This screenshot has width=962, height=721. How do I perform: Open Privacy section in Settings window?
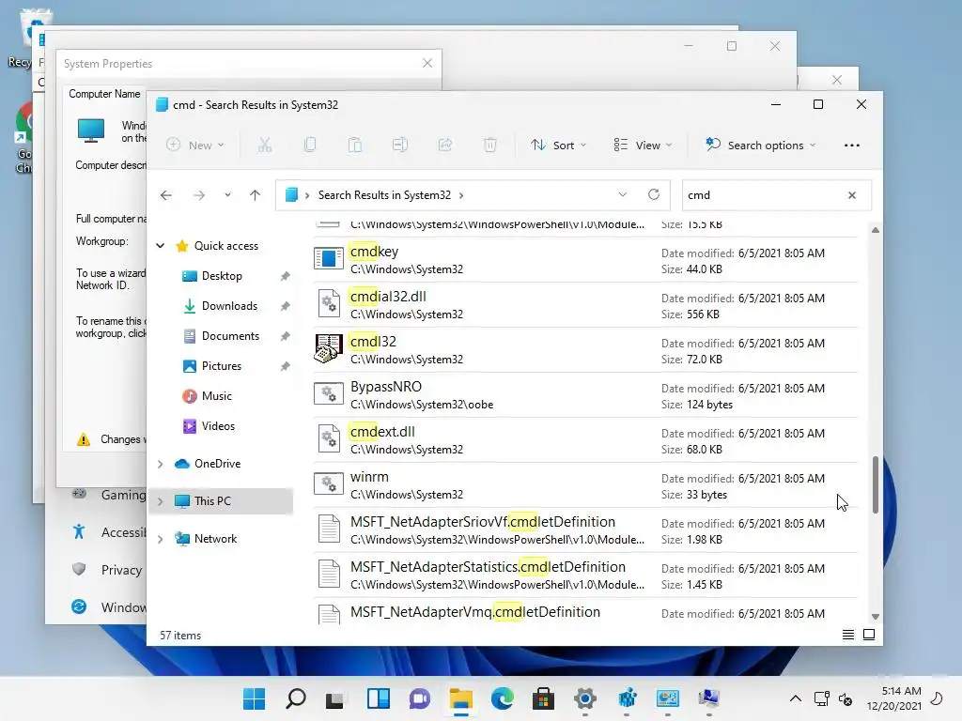[121, 570]
